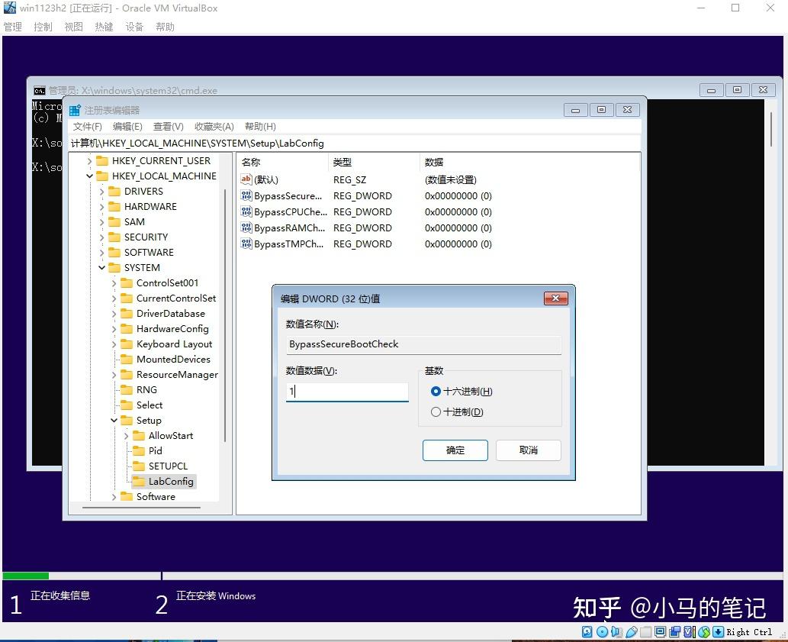The width and height of the screenshot is (788, 642).
Task: Click the hard disk icon in VirtualBox status bar
Action: [586, 631]
